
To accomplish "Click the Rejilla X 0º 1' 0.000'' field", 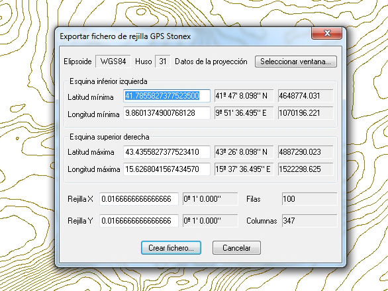I will coord(210,199).
